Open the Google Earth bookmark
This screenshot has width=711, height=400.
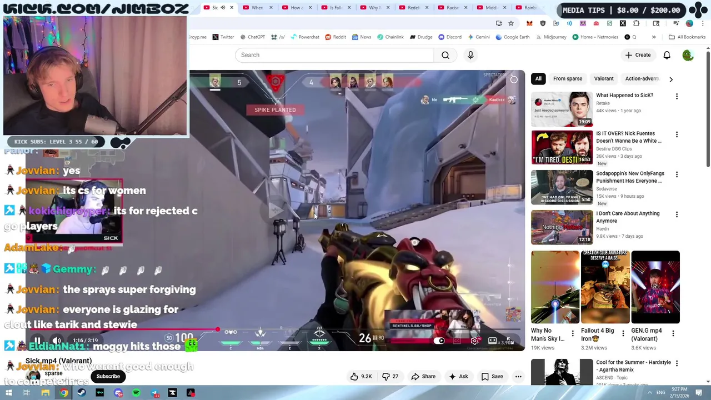click(x=512, y=37)
